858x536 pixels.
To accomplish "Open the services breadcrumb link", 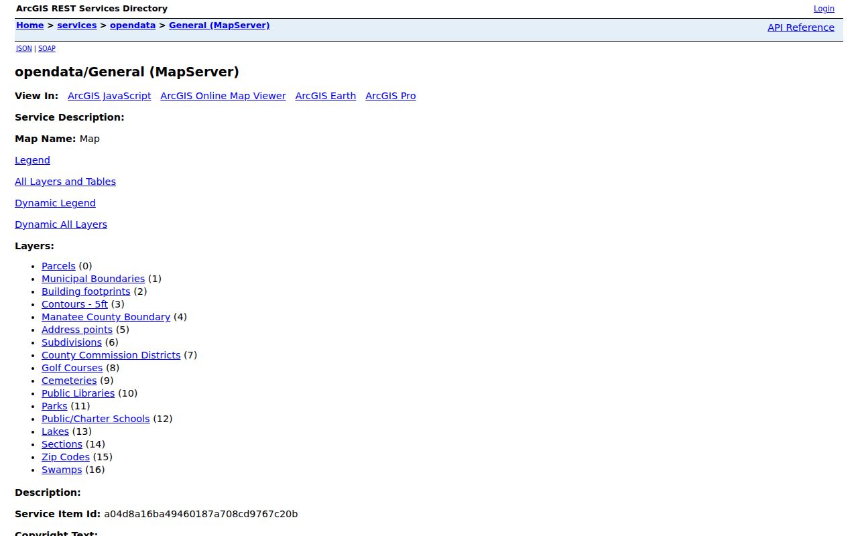I will pyautogui.click(x=77, y=25).
